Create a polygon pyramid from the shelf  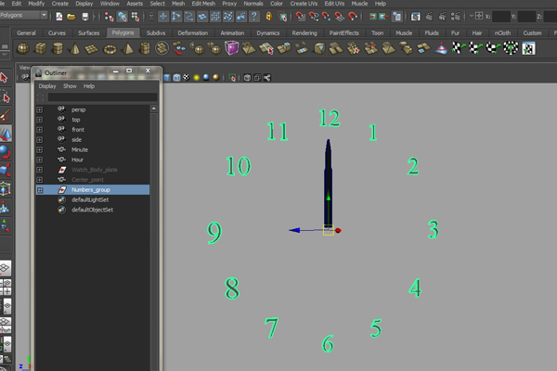point(127,48)
